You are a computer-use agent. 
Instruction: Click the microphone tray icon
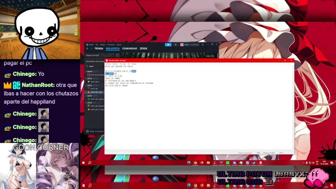pyautogui.click(x=307, y=163)
